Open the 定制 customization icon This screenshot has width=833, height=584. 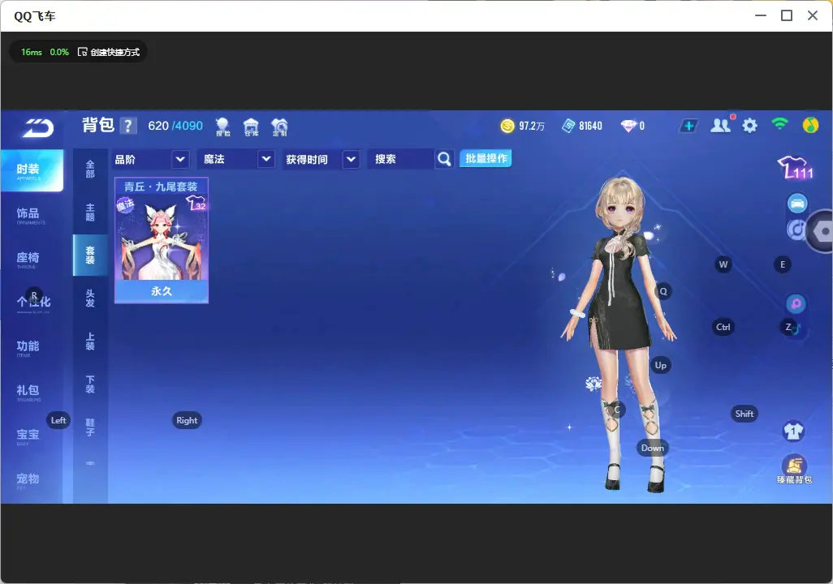coord(279,127)
